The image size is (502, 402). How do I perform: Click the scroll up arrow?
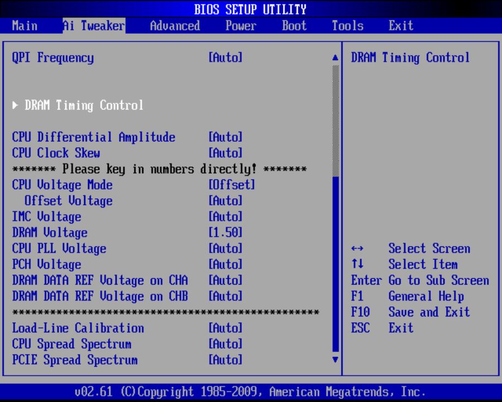(x=335, y=58)
